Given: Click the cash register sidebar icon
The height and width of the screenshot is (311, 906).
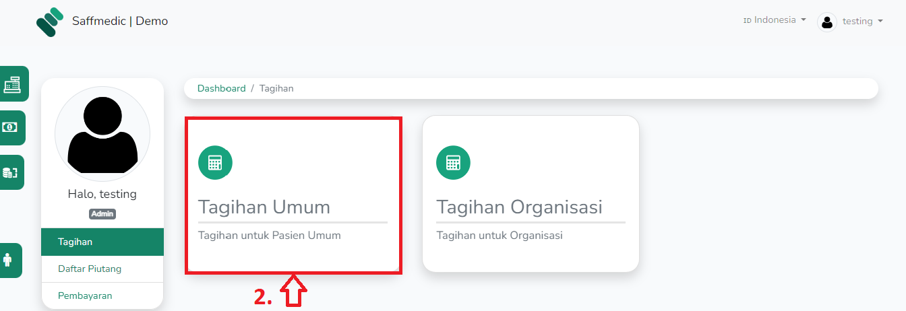Looking at the screenshot, I should coord(12,84).
